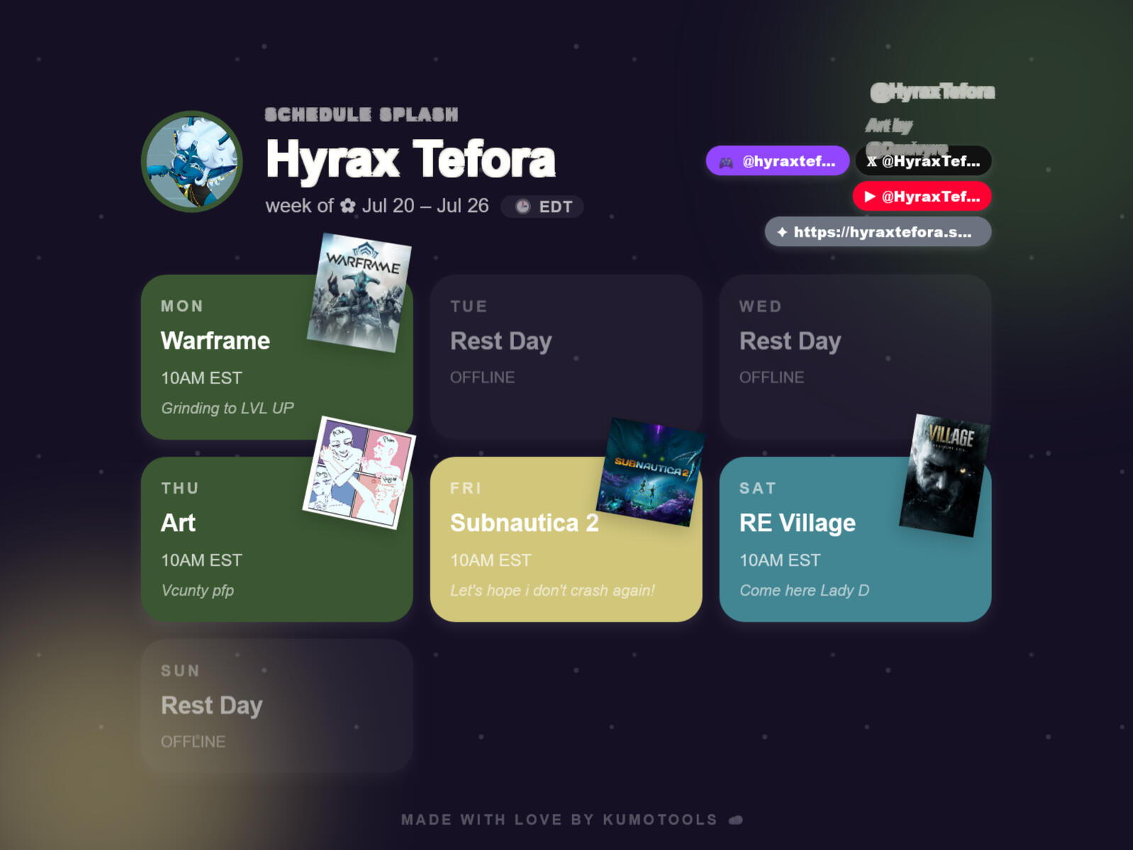Image resolution: width=1133 pixels, height=850 pixels.
Task: Open the black X @HyraxTef... handle pill
Action: coord(923,161)
